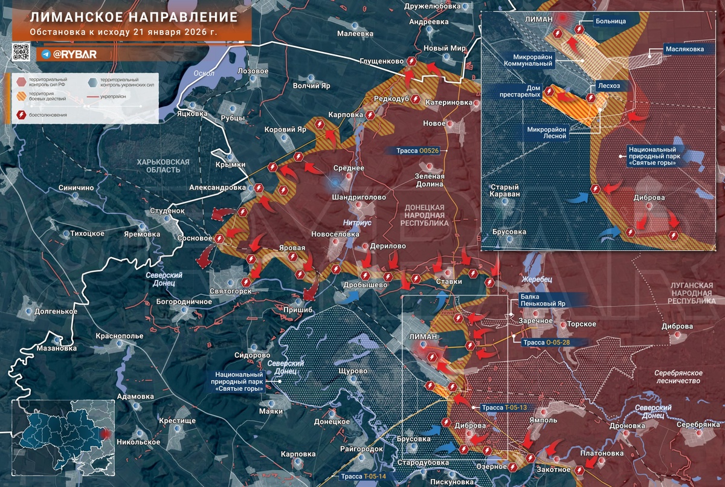Click the 'Трасса Т-05-13' road label
Image resolution: width=725 pixels, height=487 pixels.
[x=506, y=408]
